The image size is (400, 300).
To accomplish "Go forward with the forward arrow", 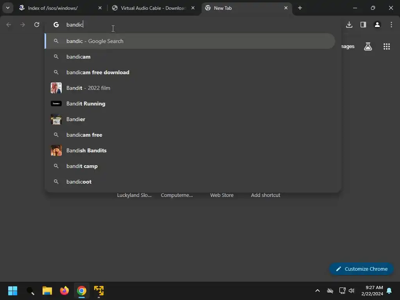I will coord(23,25).
